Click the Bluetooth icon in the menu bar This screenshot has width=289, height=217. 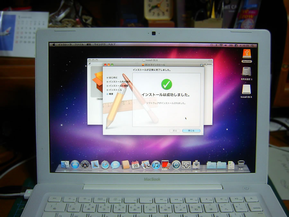[216, 45]
